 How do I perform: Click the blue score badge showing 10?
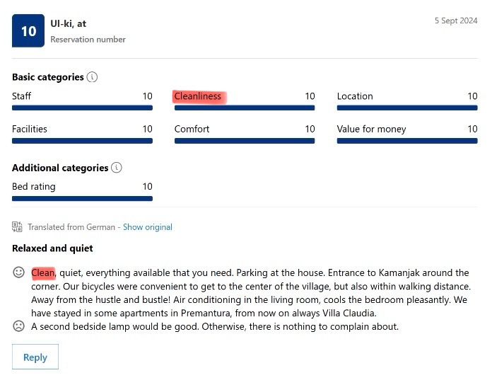[x=28, y=30]
